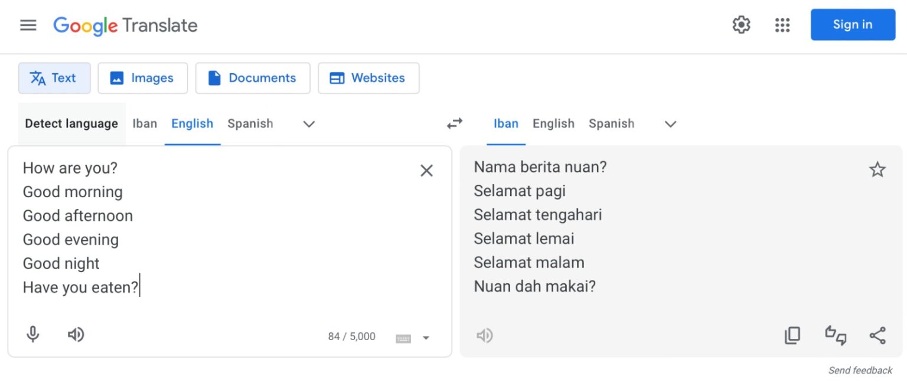Save translation with star icon
The width and height of the screenshot is (907, 382).
click(x=877, y=170)
